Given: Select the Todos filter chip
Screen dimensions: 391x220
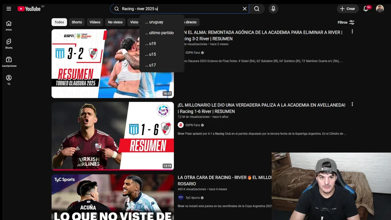Looking at the screenshot, I should point(59,22).
